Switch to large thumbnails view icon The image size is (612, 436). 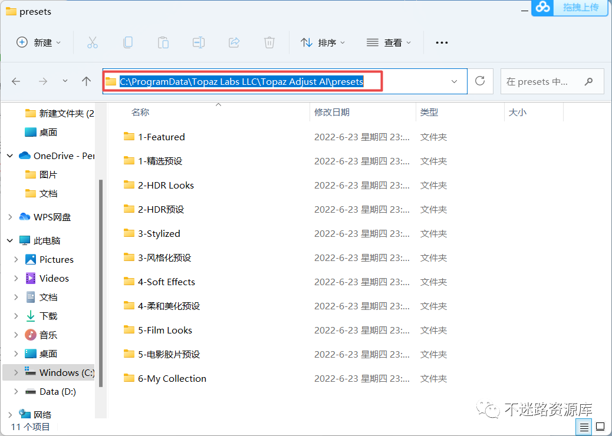(x=600, y=427)
